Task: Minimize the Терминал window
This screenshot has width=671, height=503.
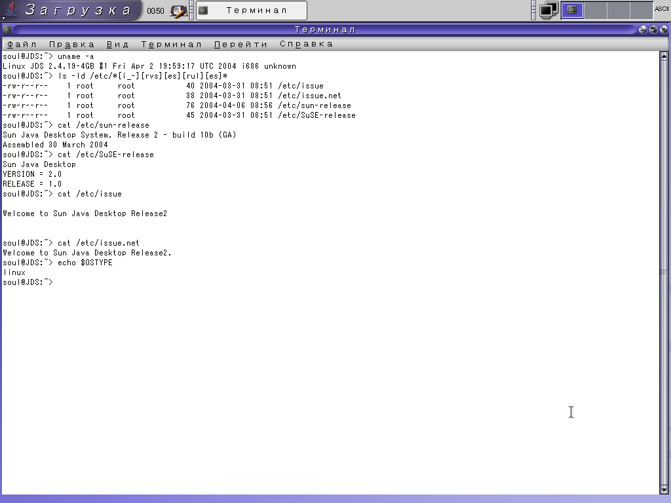Action: point(643,29)
